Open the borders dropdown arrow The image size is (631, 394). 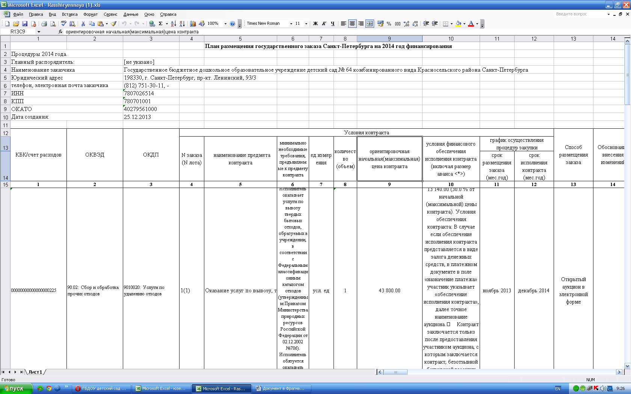(x=451, y=24)
